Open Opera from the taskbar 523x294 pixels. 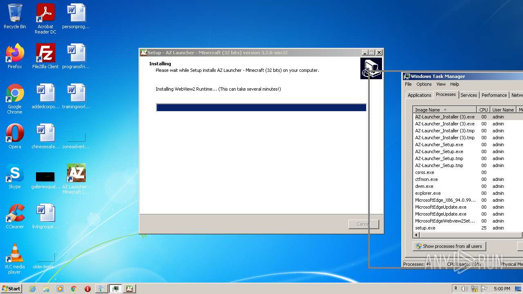87,289
